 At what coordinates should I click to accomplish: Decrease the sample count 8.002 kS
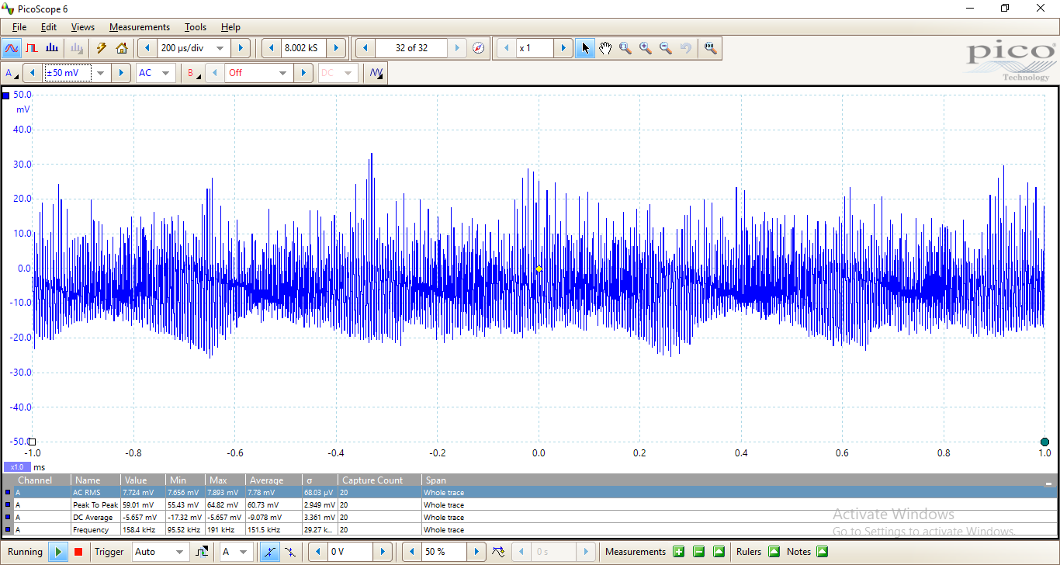pos(272,48)
